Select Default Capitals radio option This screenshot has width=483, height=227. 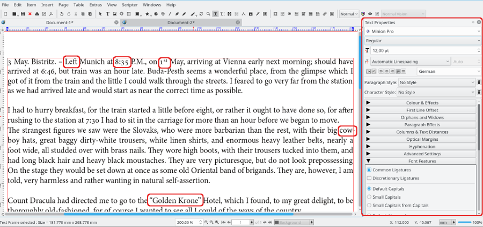(x=369, y=188)
